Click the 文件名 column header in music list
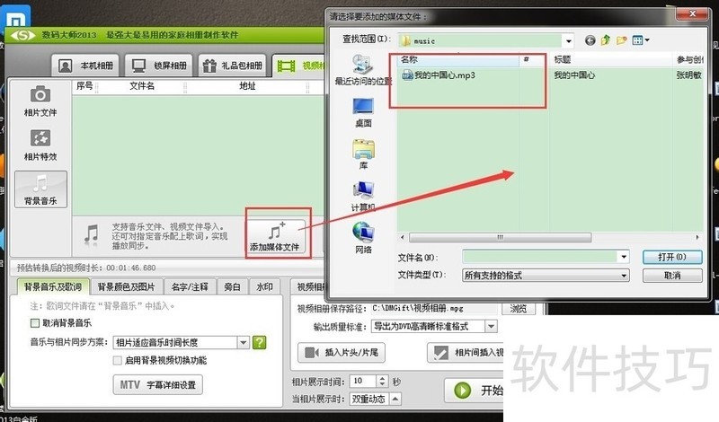Screen dimensions: 719x422 [142, 86]
